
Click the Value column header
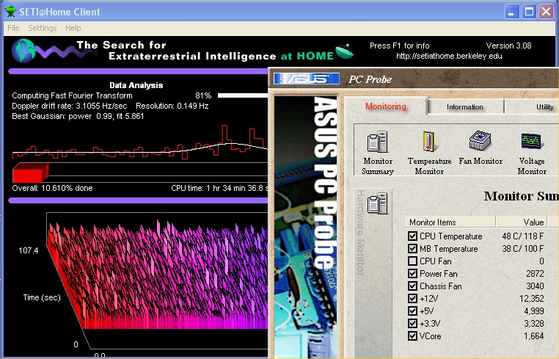coord(521,222)
